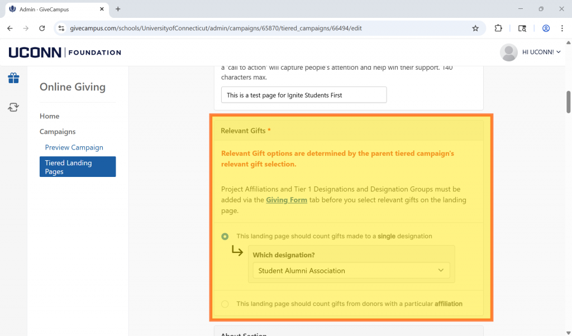Select the single designation radio option

[x=225, y=237]
